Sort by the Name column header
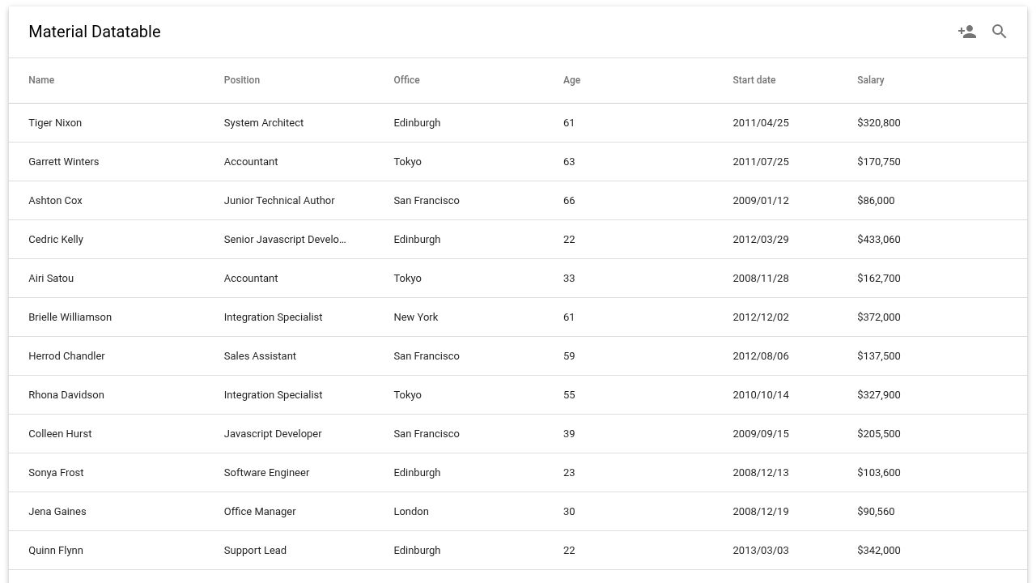The height and width of the screenshot is (583, 1036). [41, 80]
